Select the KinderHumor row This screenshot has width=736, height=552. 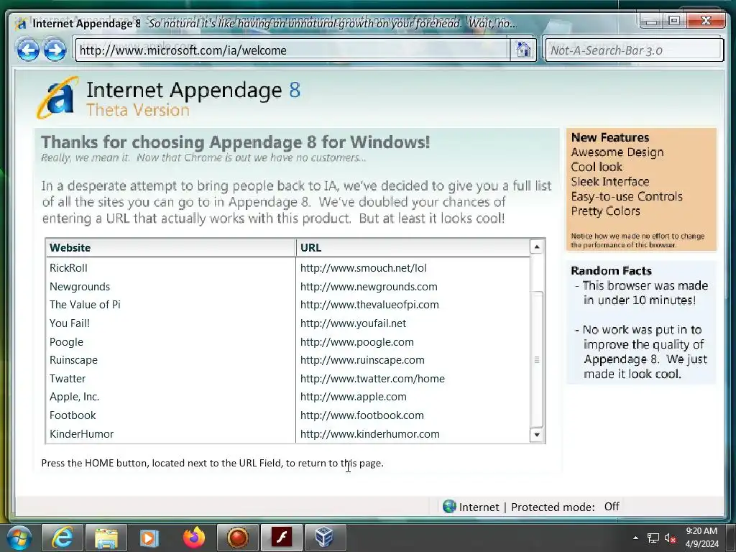[287, 434]
